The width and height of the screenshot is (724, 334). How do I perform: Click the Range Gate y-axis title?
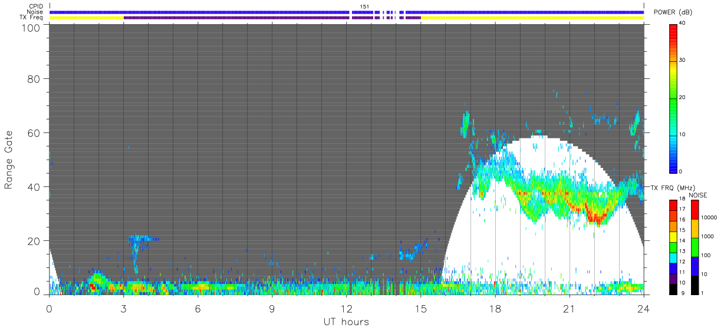click(x=9, y=160)
